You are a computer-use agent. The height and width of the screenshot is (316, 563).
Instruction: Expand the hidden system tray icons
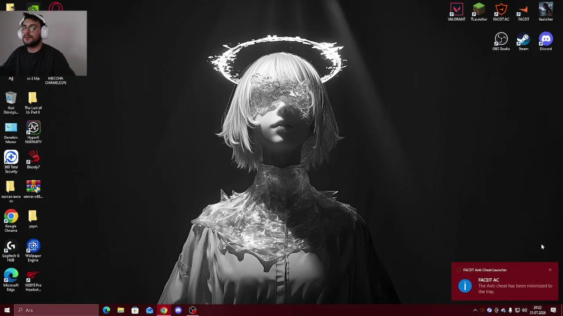(x=475, y=310)
